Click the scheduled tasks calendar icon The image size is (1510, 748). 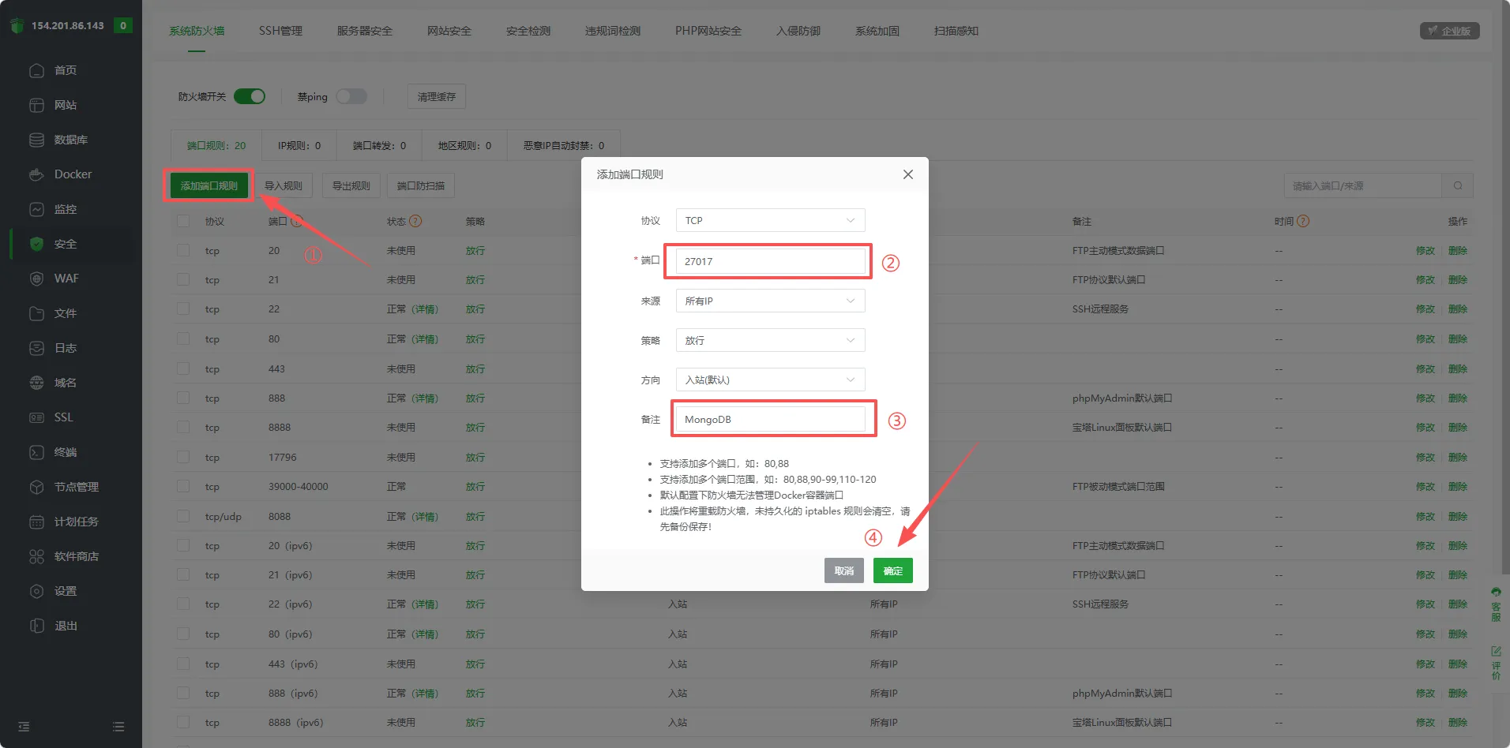click(36, 522)
